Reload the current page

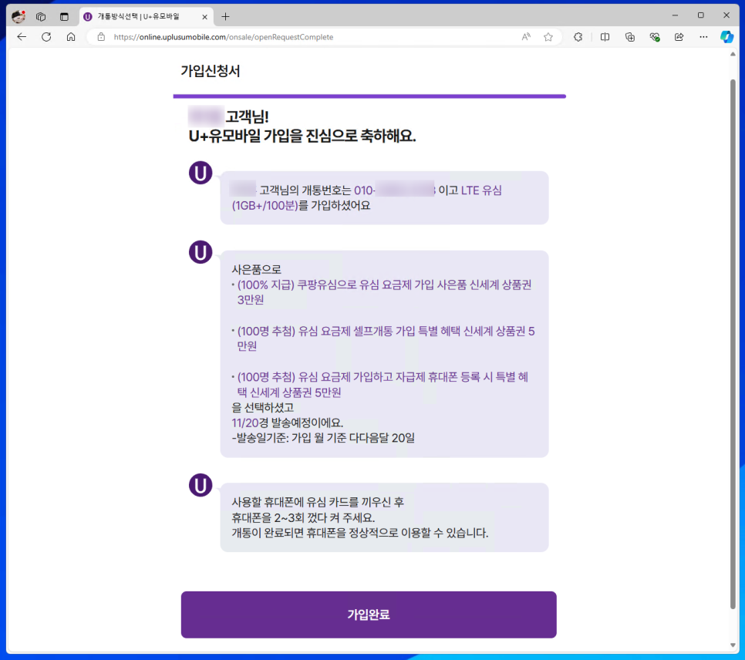pos(46,37)
